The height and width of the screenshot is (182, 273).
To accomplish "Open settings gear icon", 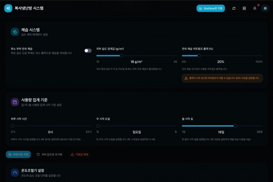I will (265, 8).
